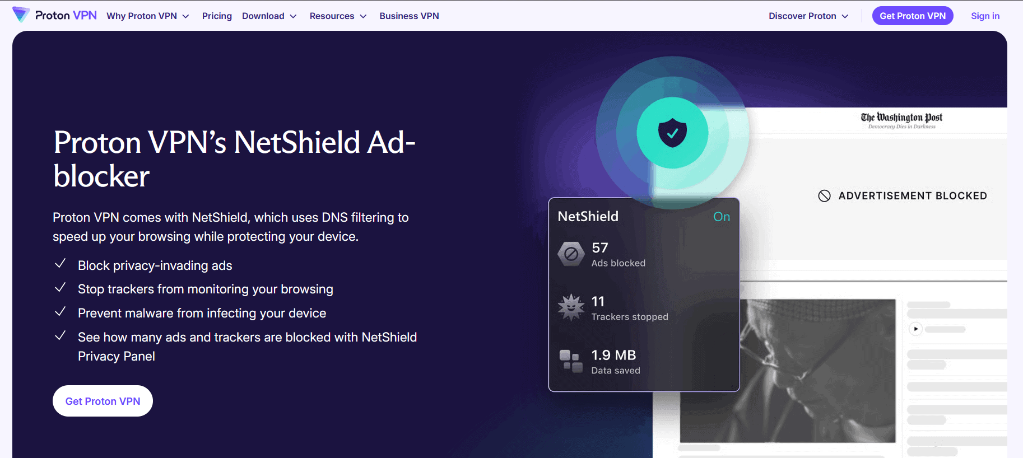Image resolution: width=1023 pixels, height=458 pixels.
Task: Click the advertisement blocked circle-slash icon
Action: click(824, 196)
